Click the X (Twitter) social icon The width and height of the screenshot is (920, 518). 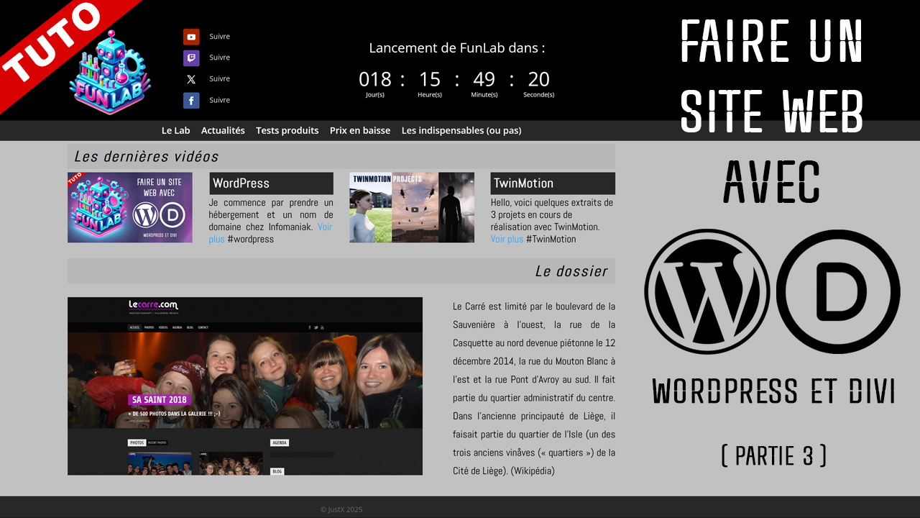tap(191, 79)
